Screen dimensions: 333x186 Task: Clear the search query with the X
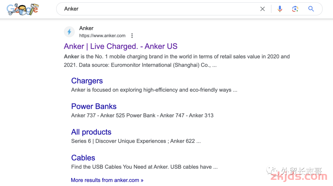point(262,9)
